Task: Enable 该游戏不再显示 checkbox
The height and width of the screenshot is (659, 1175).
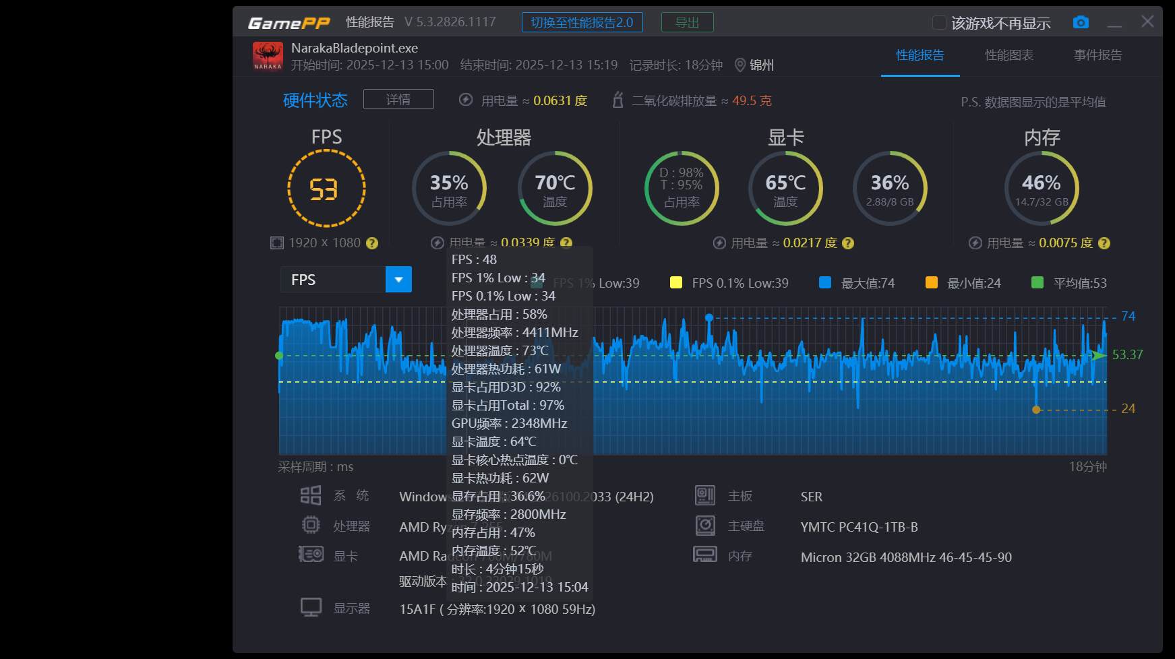Action: tap(938, 22)
